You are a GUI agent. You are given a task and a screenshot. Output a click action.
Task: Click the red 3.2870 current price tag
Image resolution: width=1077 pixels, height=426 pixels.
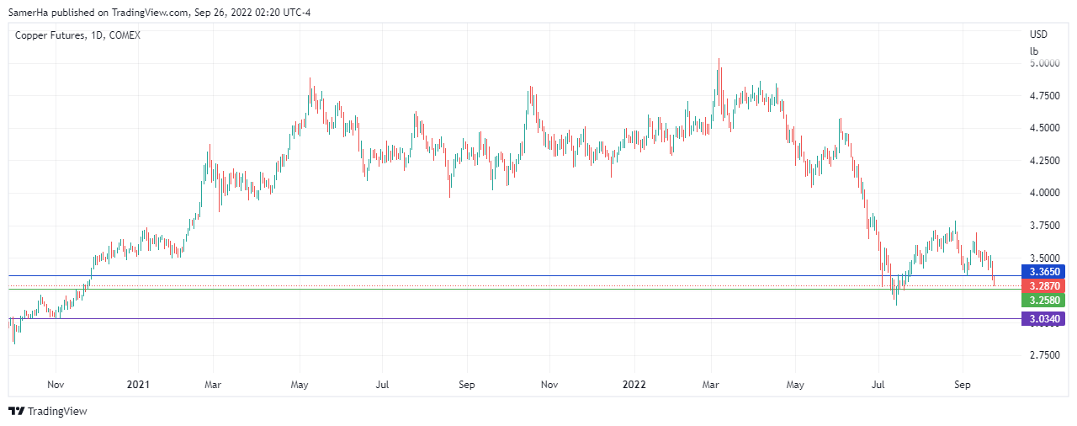1043,286
